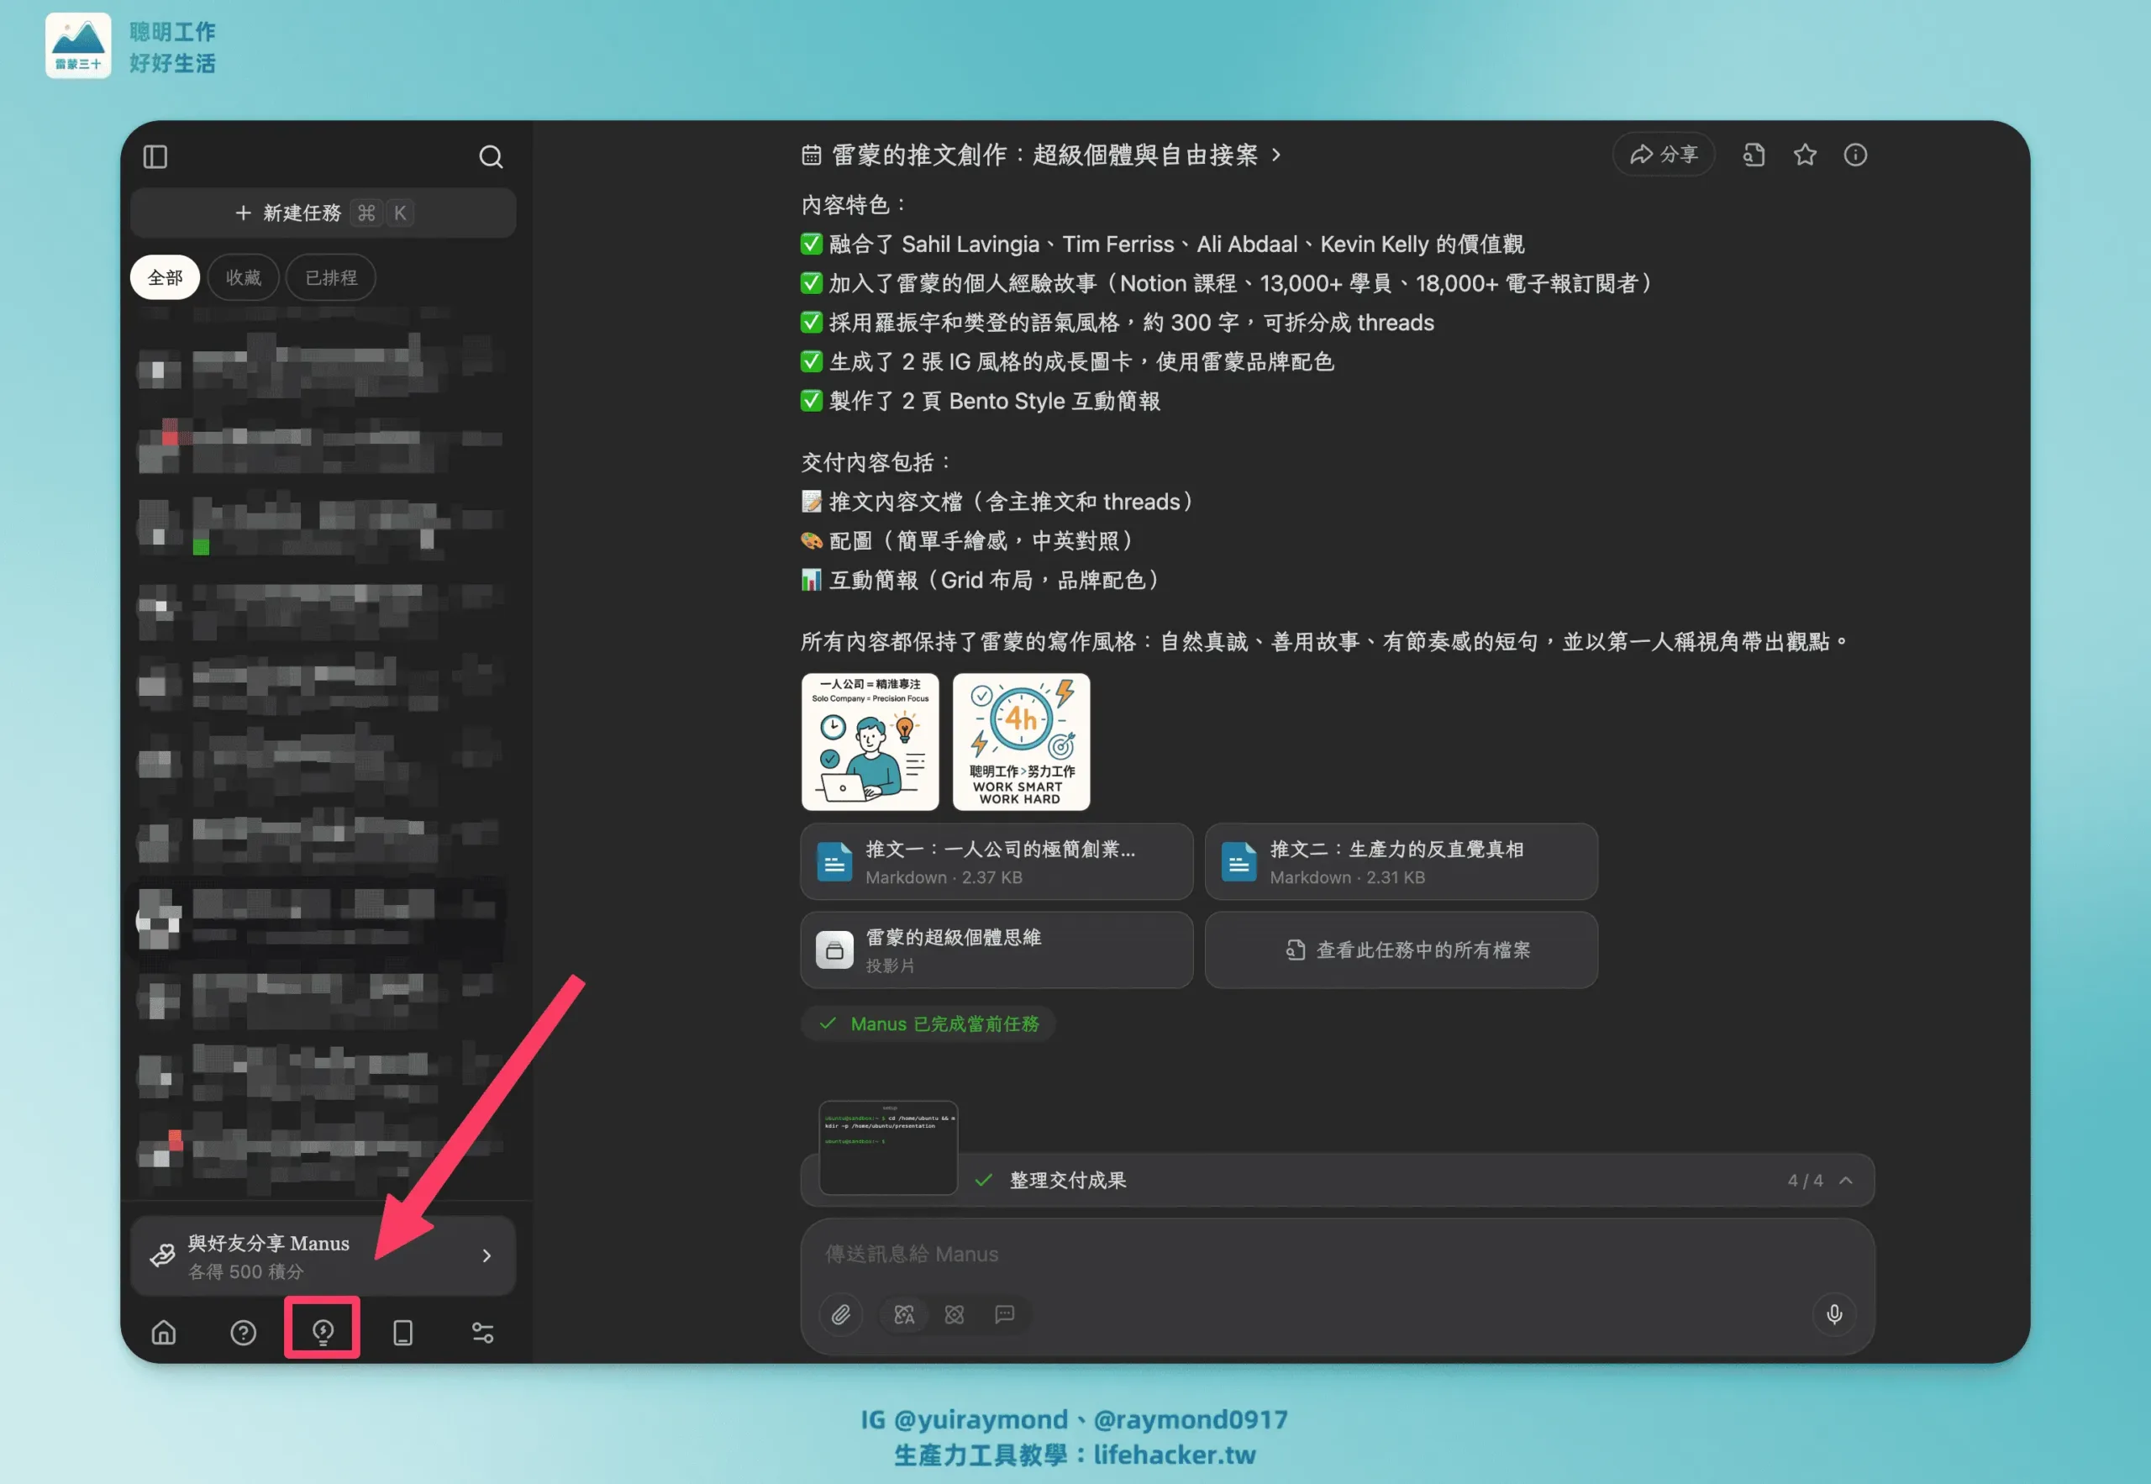Go to home via the house icon
Image resolution: width=2151 pixels, height=1484 pixels.
164,1333
